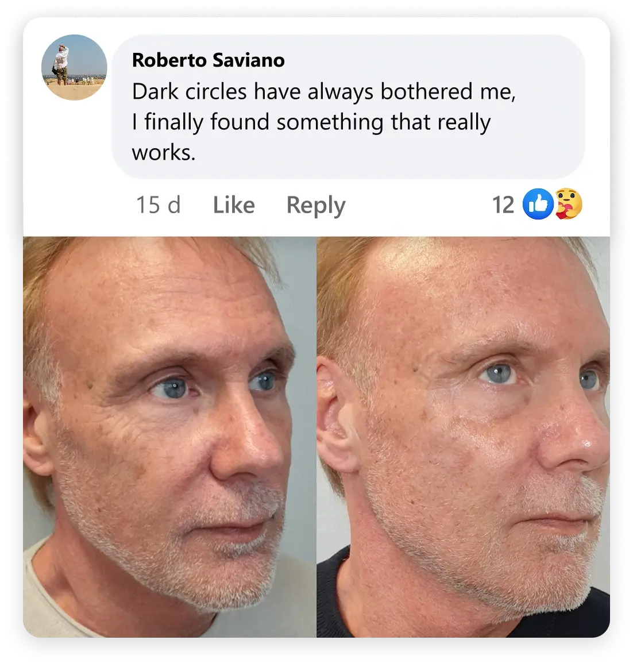The height and width of the screenshot is (667, 633).
Task: Reply to the dark circles comment
Action: 316,206
